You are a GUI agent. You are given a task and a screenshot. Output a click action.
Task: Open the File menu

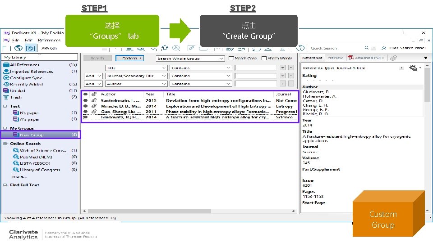(x=16, y=40)
